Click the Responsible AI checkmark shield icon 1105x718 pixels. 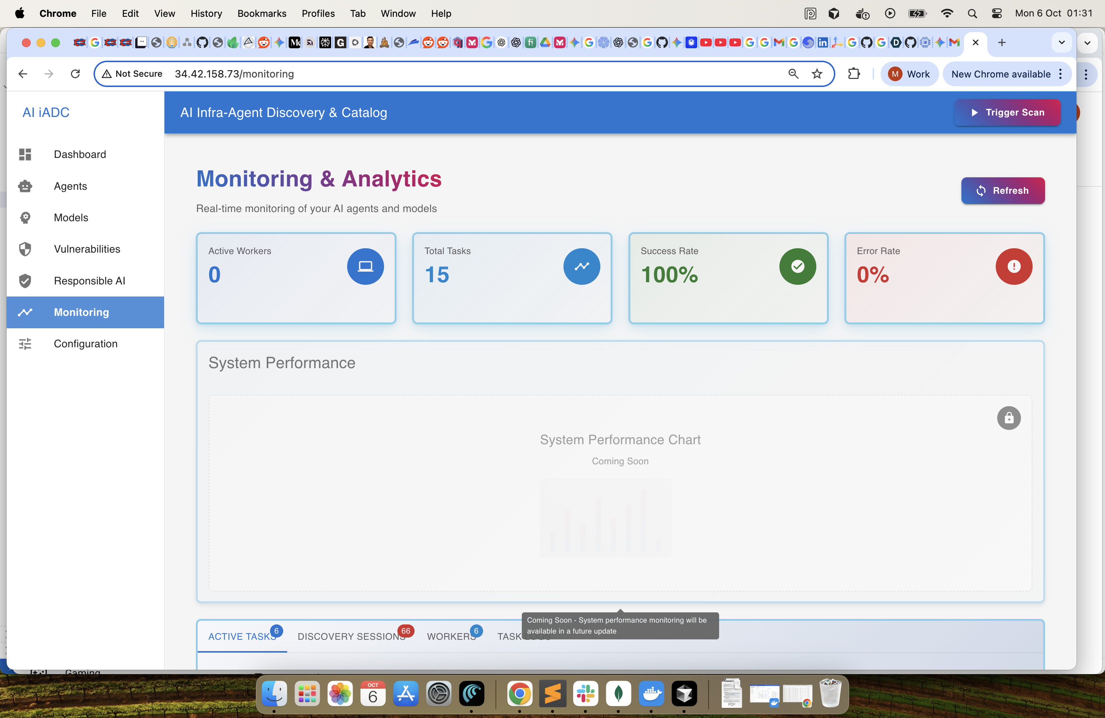pyautogui.click(x=25, y=280)
